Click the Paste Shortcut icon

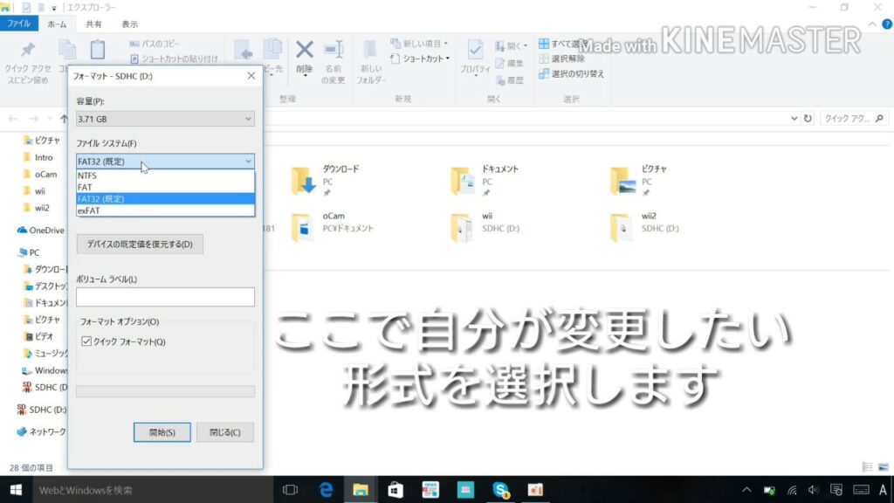coord(175,58)
